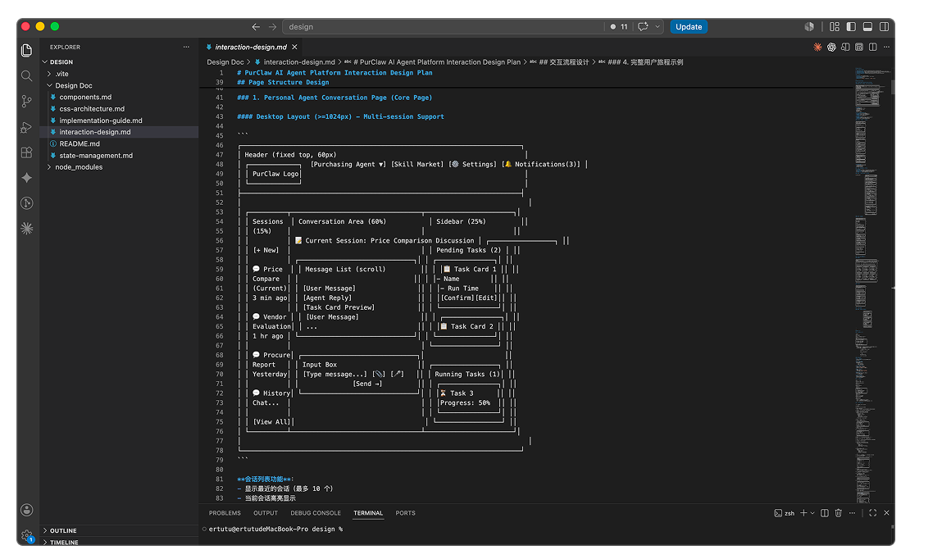Open markdown preview to the side
The image size is (933, 559).
click(x=845, y=47)
